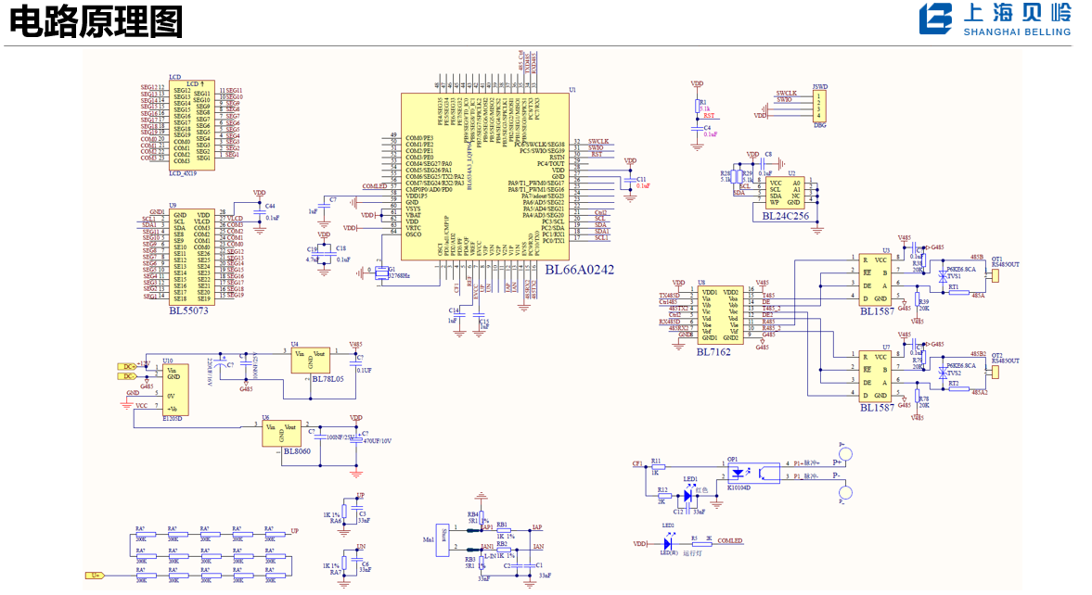Image resolution: width=1092 pixels, height=595 pixels.
Task: Select the OT2 RS485OUT connector
Action: pyautogui.click(x=996, y=372)
